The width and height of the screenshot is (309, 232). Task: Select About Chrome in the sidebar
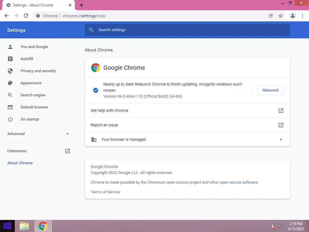[x=20, y=163]
